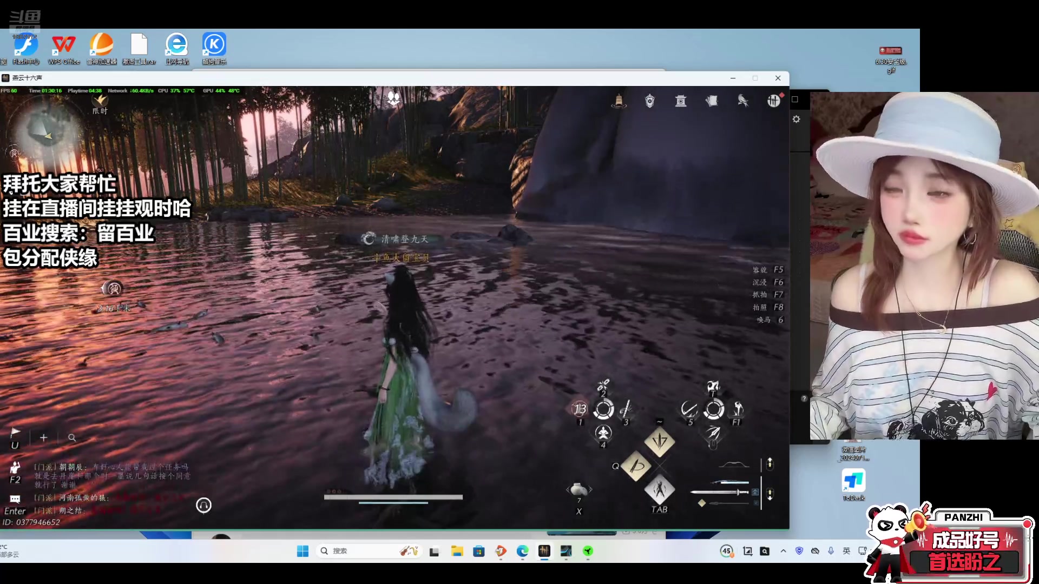This screenshot has height=584, width=1039.
Task: Use the medicine jar item bound to X
Action: point(578,489)
